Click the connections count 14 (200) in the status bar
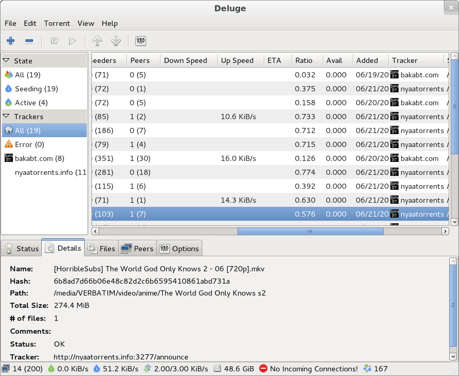This screenshot has width=459, height=376. point(22,369)
